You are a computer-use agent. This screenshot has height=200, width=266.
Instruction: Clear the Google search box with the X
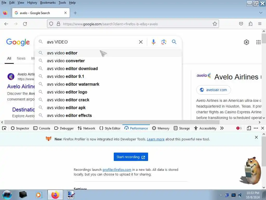point(141,42)
